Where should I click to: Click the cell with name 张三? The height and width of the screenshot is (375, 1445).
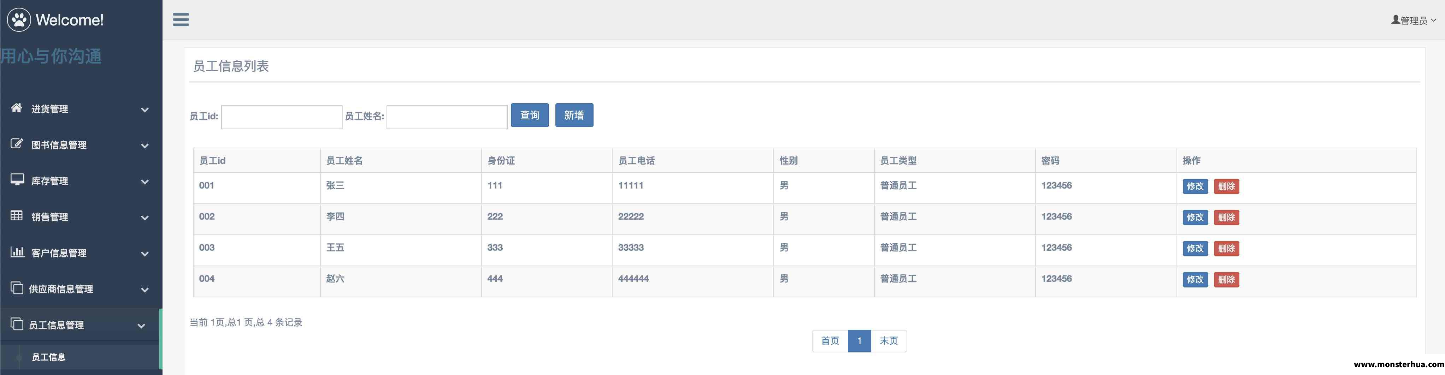401,188
